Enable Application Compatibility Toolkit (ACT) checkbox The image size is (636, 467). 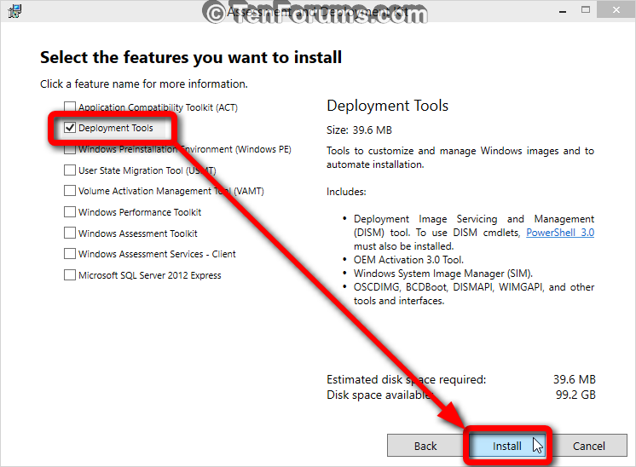(x=70, y=107)
